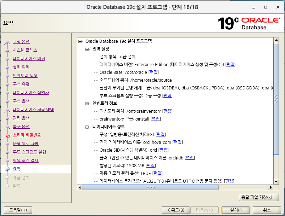Click the 요약 step's active circle icon
Image resolution: width=285 pixels, height=216 pixels.
pyautogui.click(x=7, y=169)
